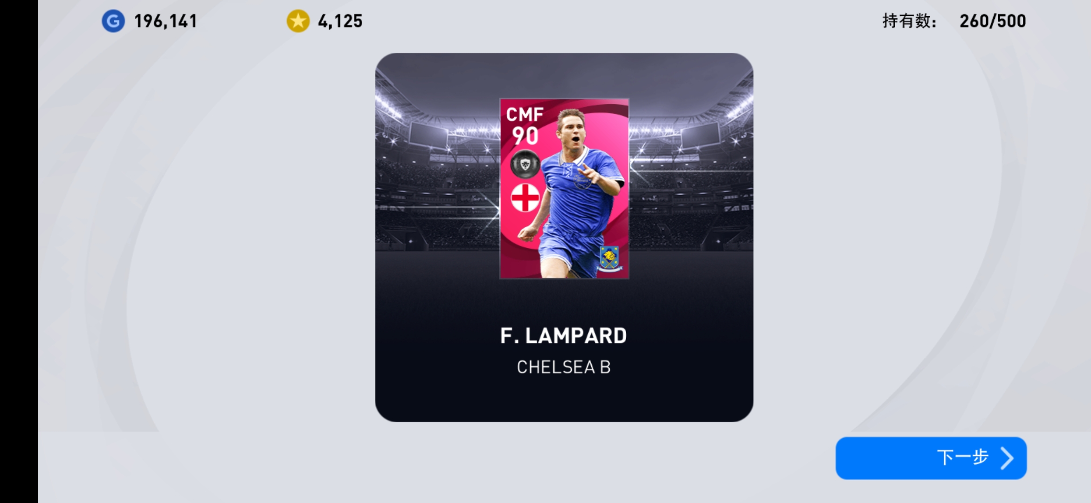Click the 4,125 coin balance
1091x503 pixels.
[340, 21]
